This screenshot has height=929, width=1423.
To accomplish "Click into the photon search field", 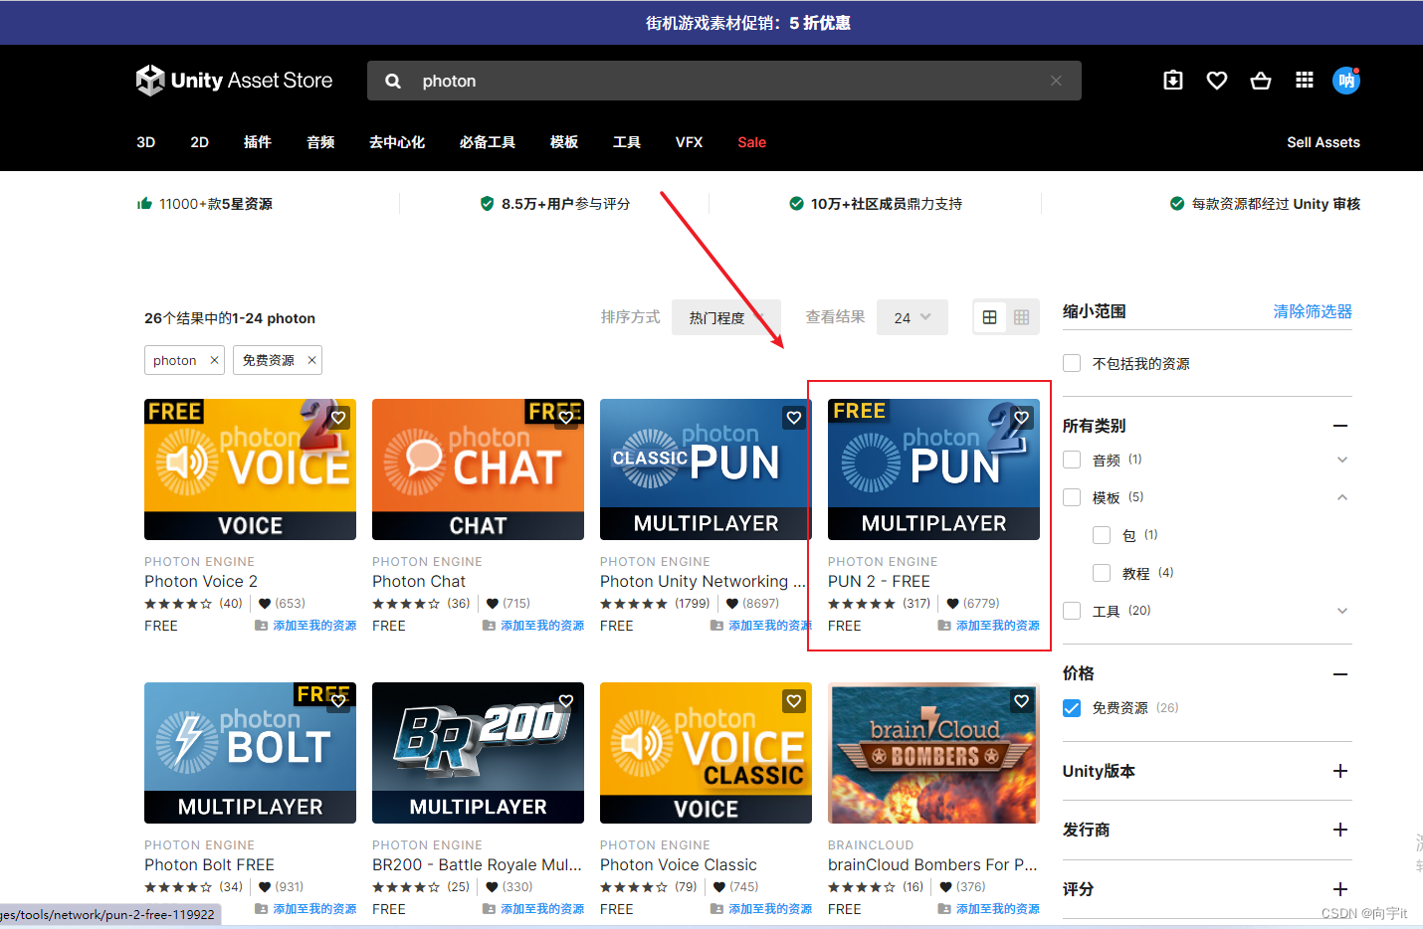I will [x=724, y=81].
